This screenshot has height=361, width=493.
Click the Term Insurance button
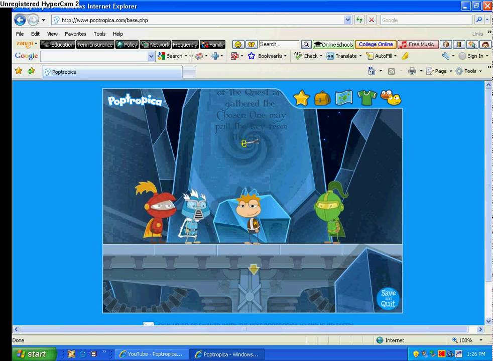95,45
